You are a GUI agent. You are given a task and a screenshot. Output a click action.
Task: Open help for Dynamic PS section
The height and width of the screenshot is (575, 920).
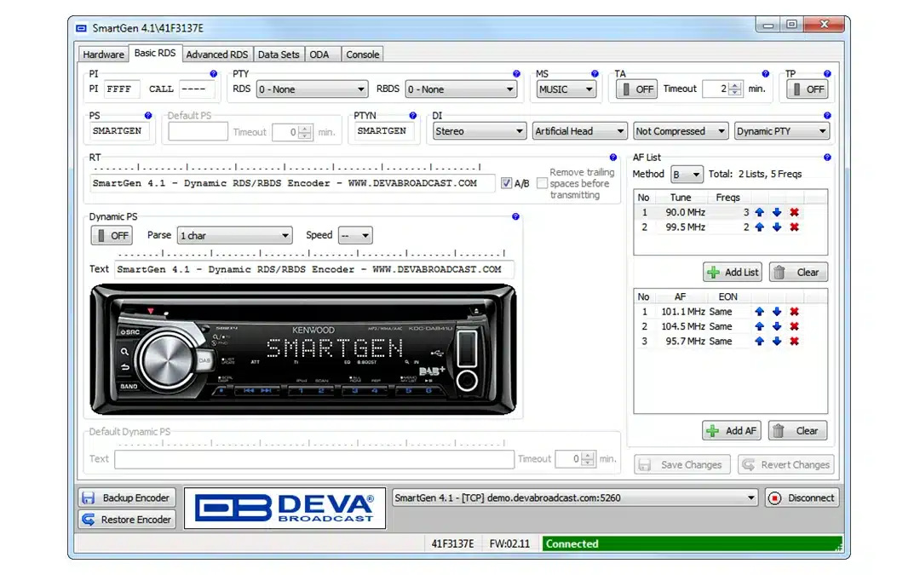(x=515, y=216)
